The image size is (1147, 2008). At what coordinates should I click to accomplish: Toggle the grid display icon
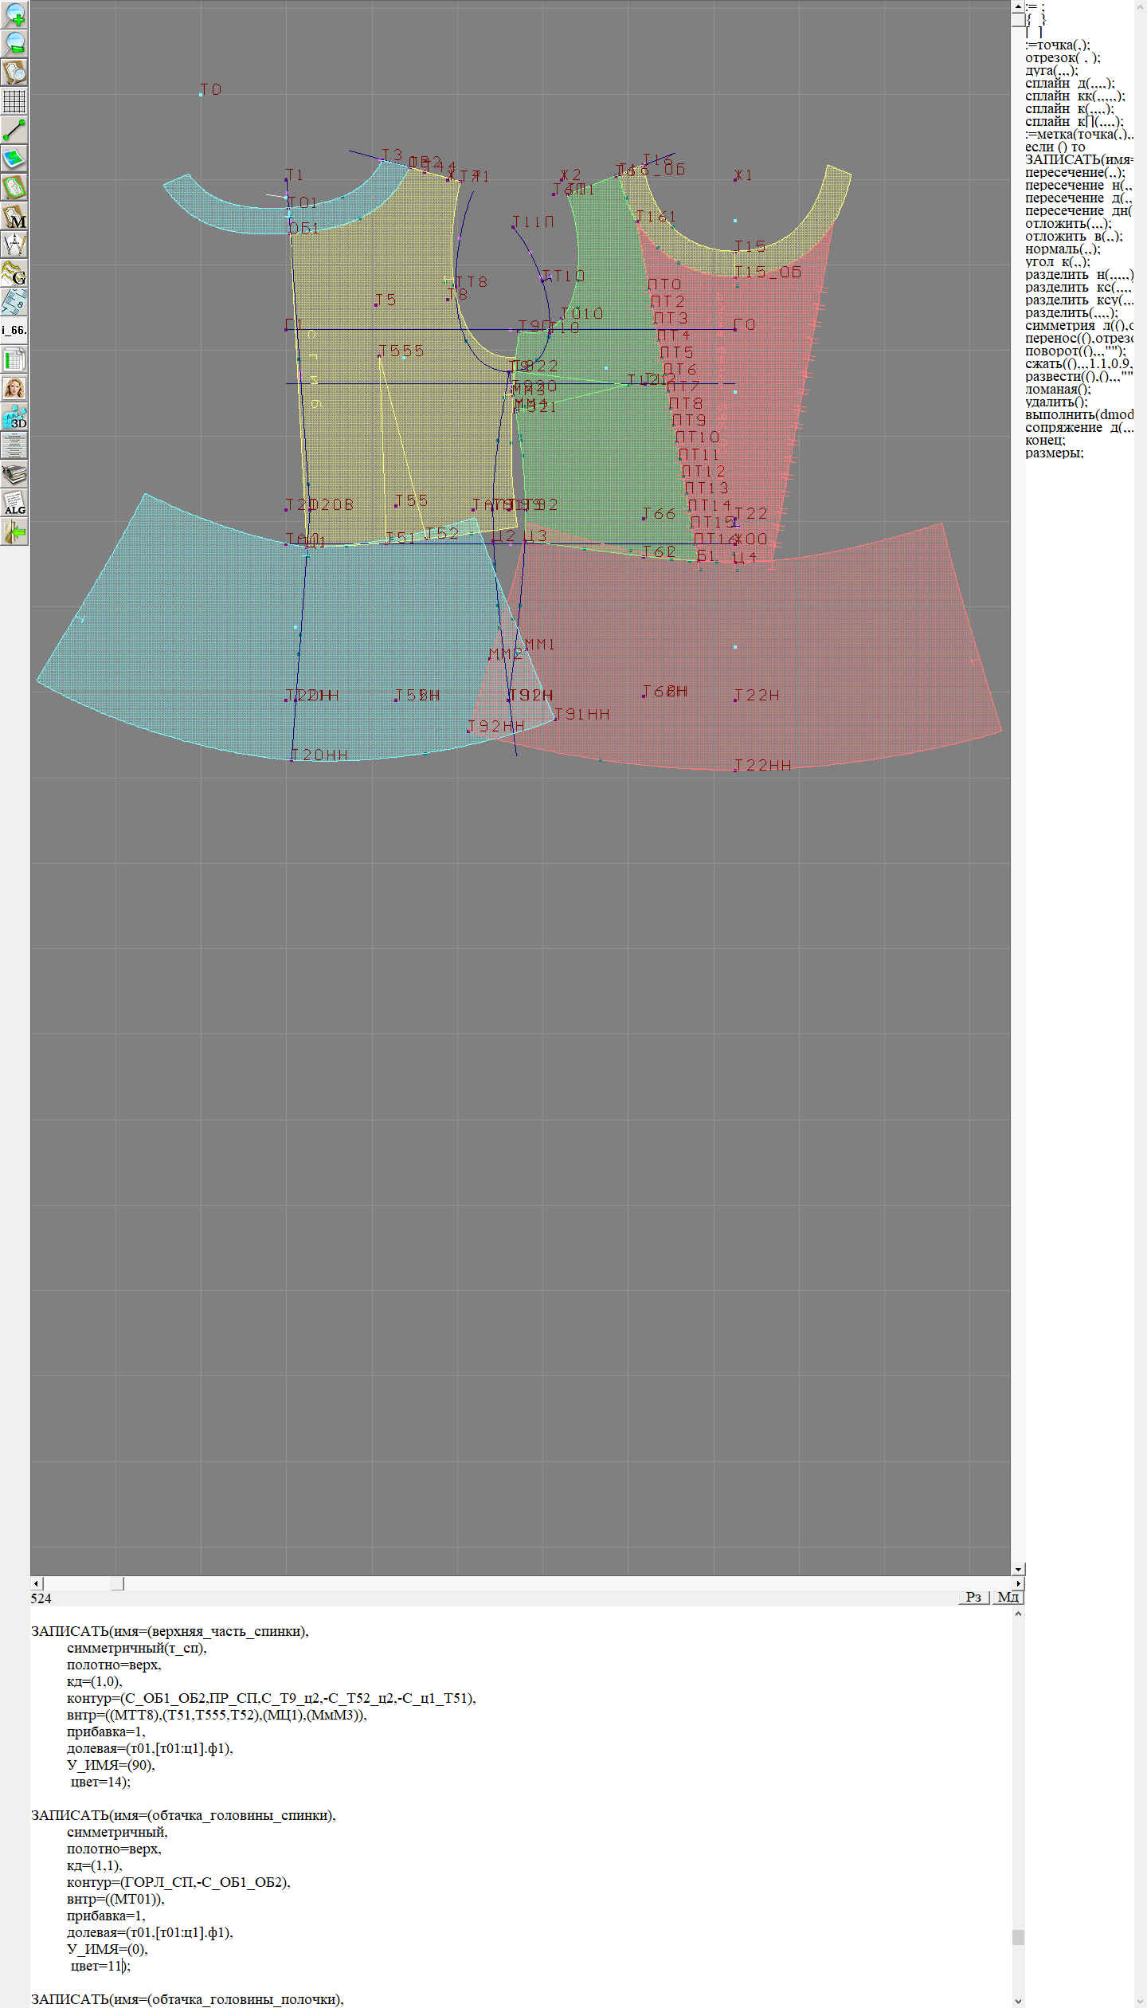[14, 101]
